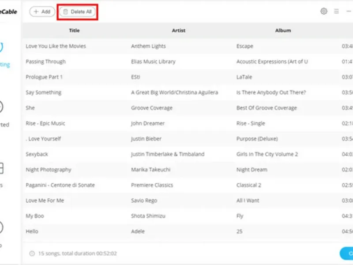
Task: Select the Sexyback song row
Action: [188, 154]
